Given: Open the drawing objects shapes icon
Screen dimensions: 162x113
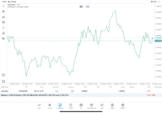Looking at the screenshot, I should click(x=4, y=33).
